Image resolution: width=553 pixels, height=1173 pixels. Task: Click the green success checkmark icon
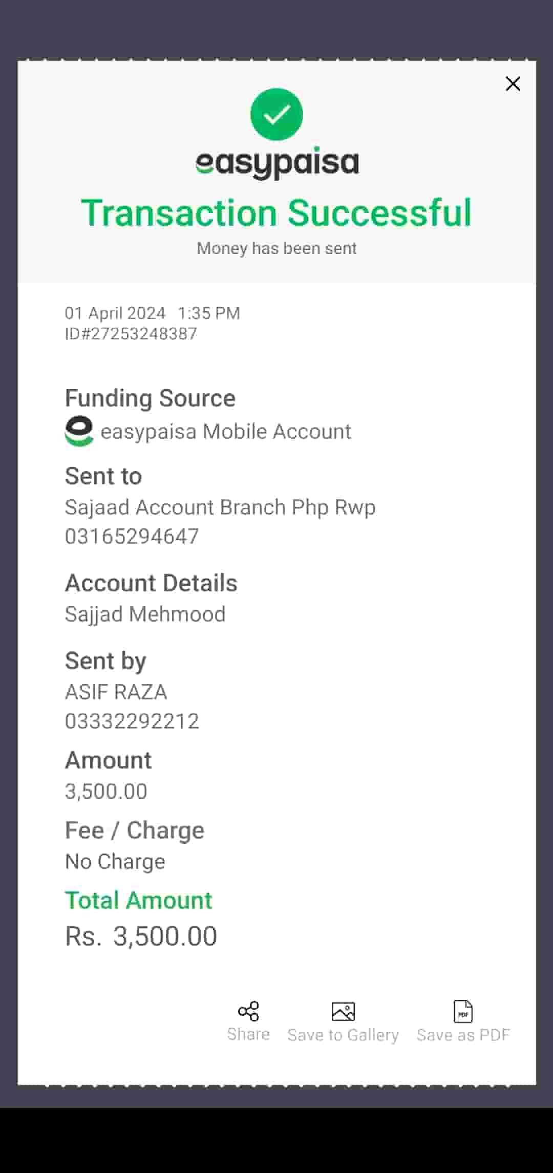(x=276, y=114)
